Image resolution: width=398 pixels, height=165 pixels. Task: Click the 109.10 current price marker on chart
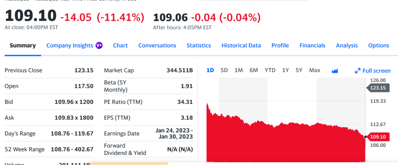click(378, 137)
